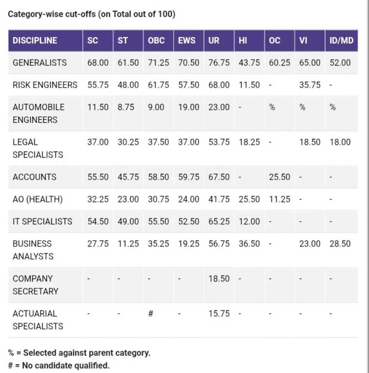Click the Category-wise cut-offs heading
This screenshot has width=369, height=373.
92,14
